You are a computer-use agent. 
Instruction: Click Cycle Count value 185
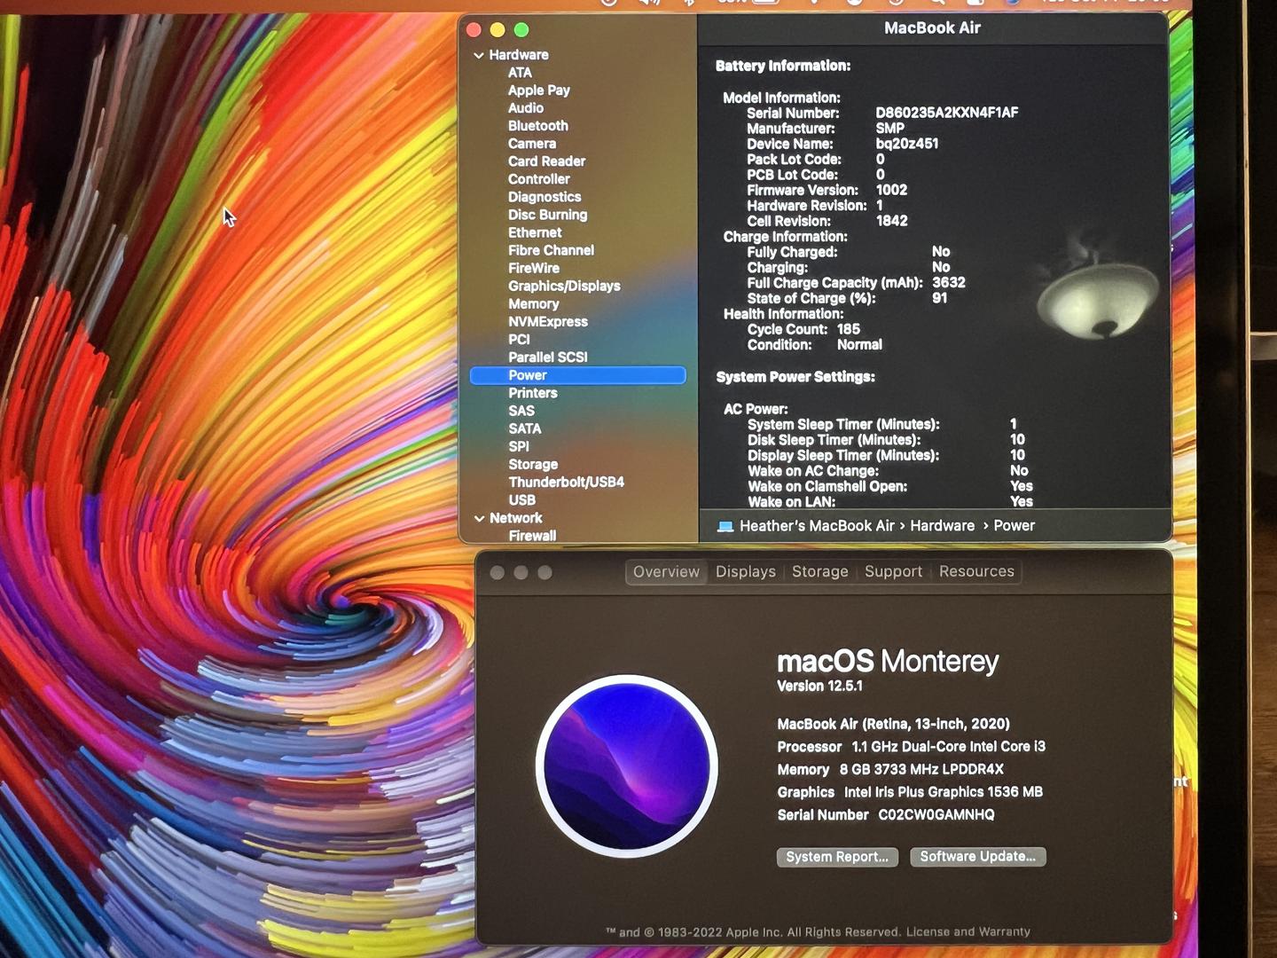click(848, 330)
